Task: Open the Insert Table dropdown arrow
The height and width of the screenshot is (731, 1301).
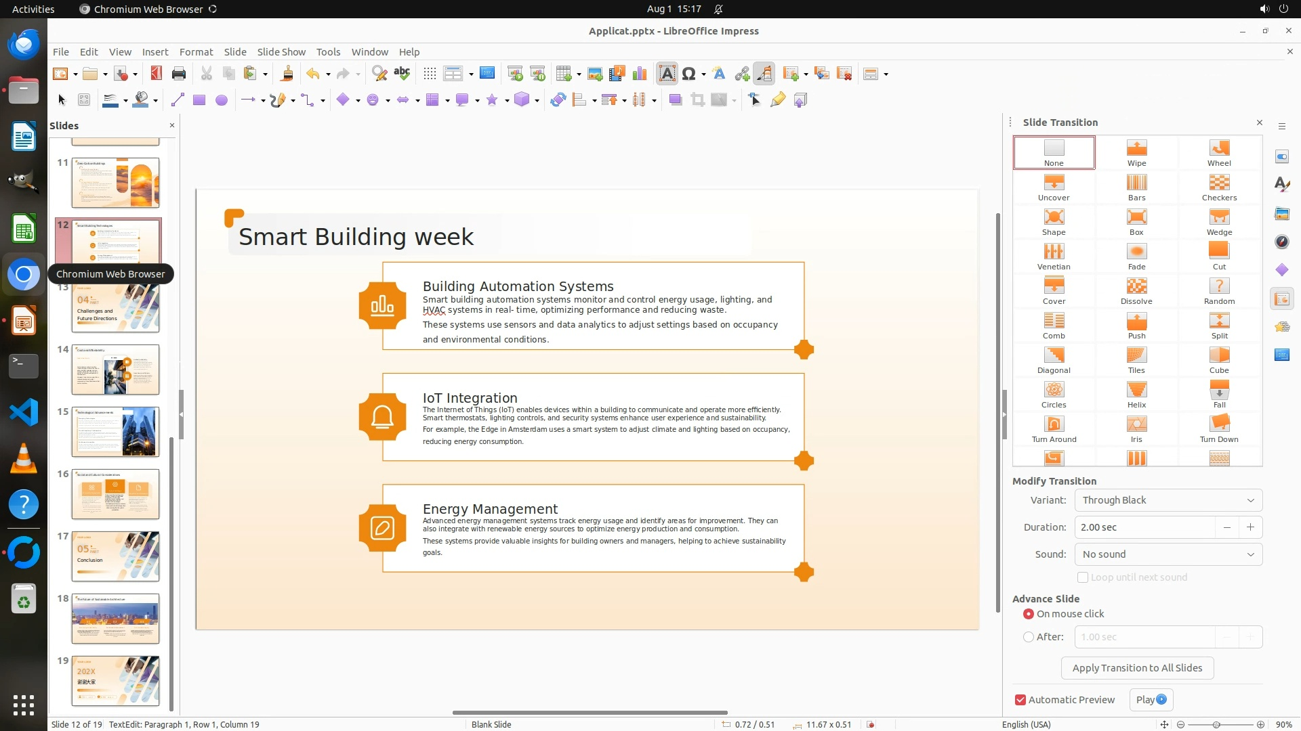Action: pyautogui.click(x=579, y=74)
